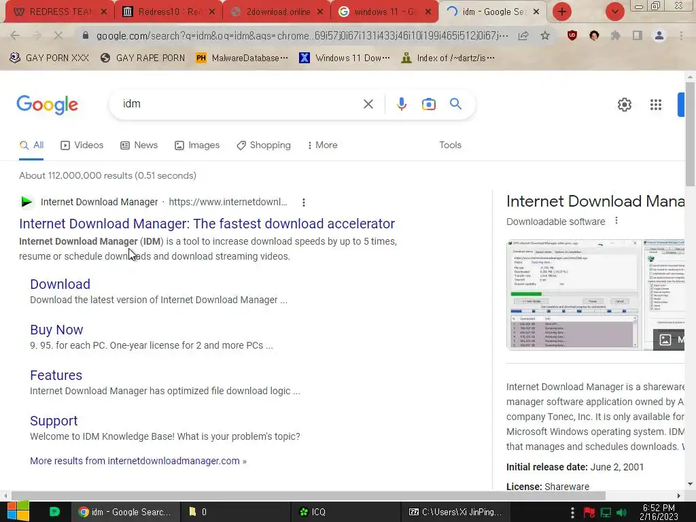
Task: Clear the search box with the X icon
Action: point(368,104)
